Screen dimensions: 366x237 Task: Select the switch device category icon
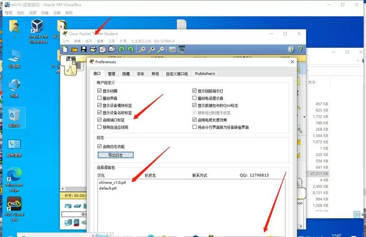tap(77, 206)
